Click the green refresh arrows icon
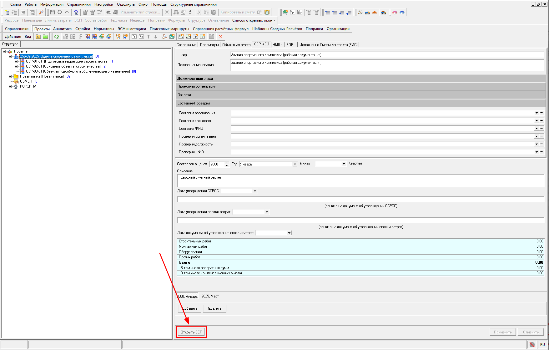Image resolution: width=549 pixels, height=350 pixels. click(x=57, y=37)
